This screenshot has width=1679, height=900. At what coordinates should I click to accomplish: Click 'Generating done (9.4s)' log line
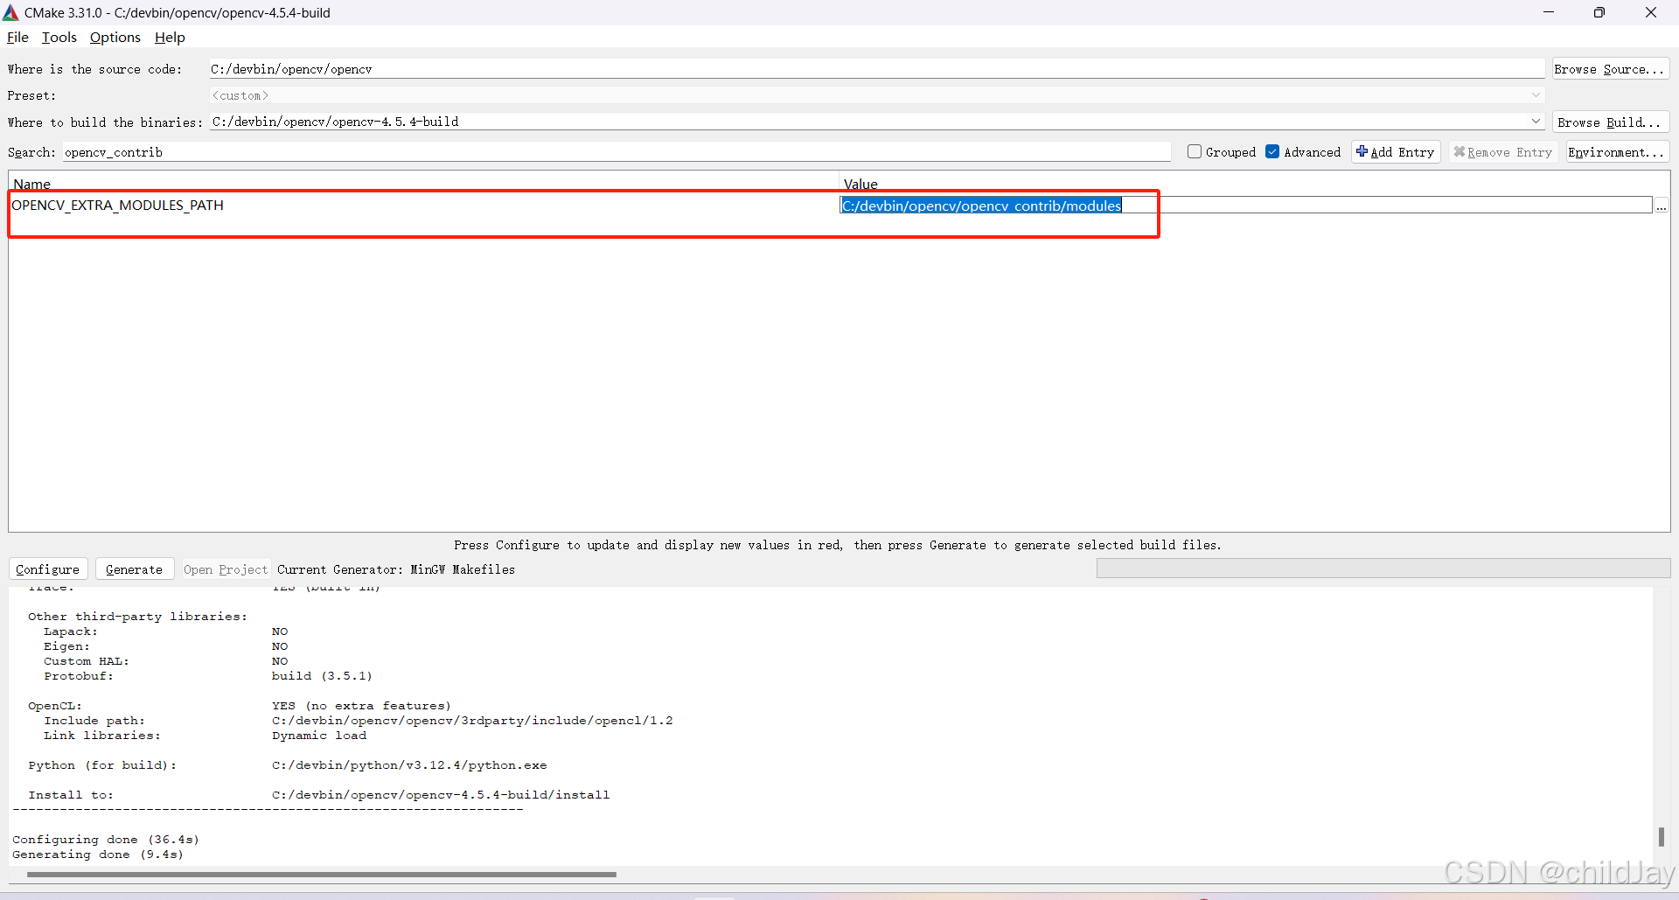click(98, 855)
